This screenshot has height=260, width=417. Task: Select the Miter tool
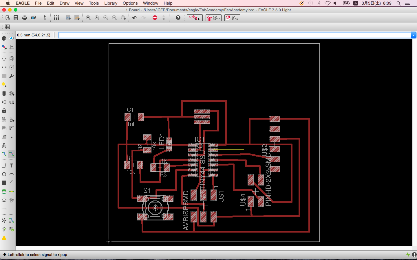click(12, 128)
